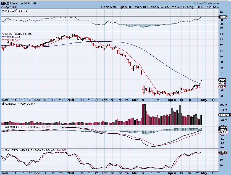Click the Nov label on bottom date axis
Image resolution: width=231 pixels, height=175 pixels.
click(5, 173)
